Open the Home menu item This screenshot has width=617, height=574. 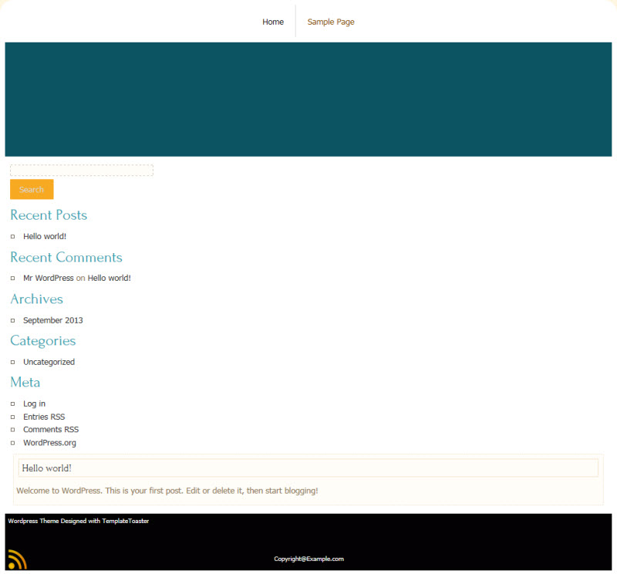(x=273, y=22)
